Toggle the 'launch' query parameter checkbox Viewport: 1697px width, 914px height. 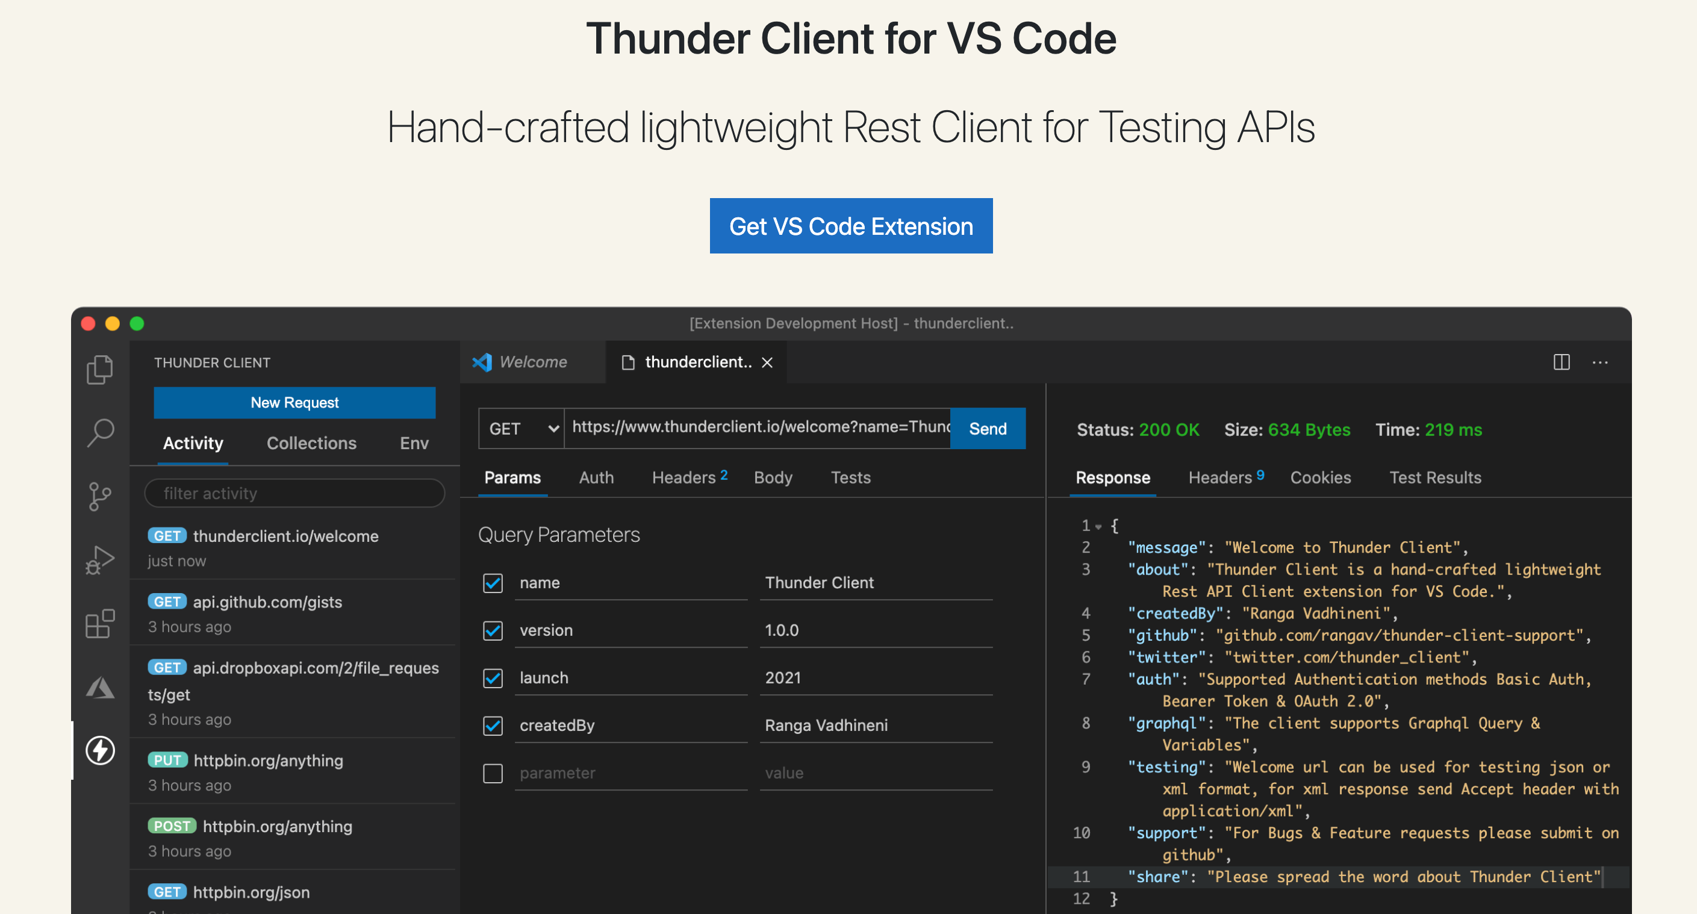coord(492,677)
